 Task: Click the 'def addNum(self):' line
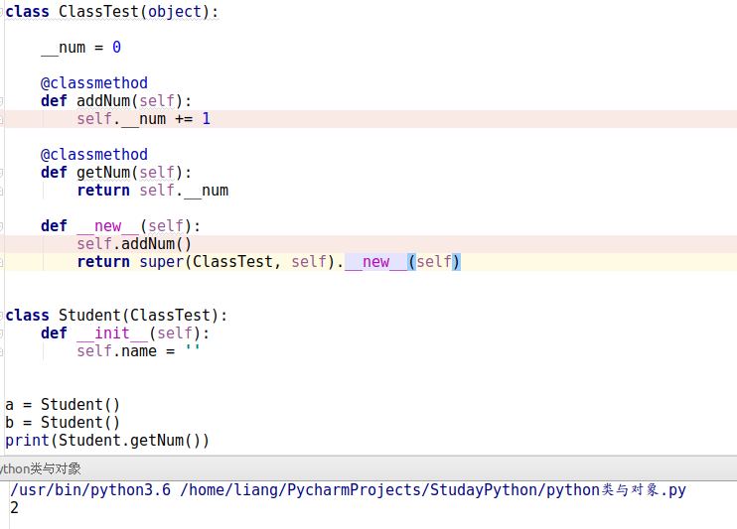(116, 100)
